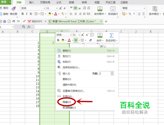The image size is (164, 125).
Task: Toggle Italic in the ribbon font group
Action: tap(27, 14)
